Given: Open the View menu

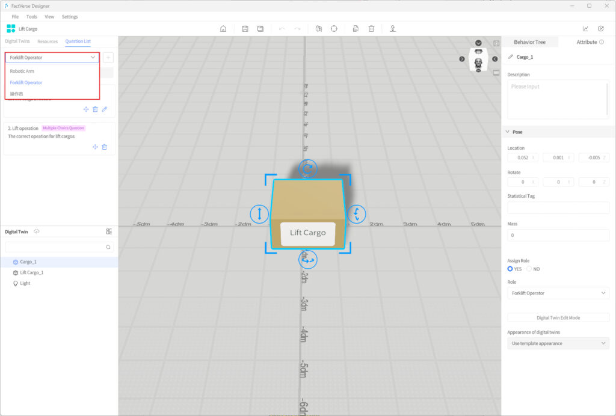Looking at the screenshot, I should pyautogui.click(x=49, y=16).
